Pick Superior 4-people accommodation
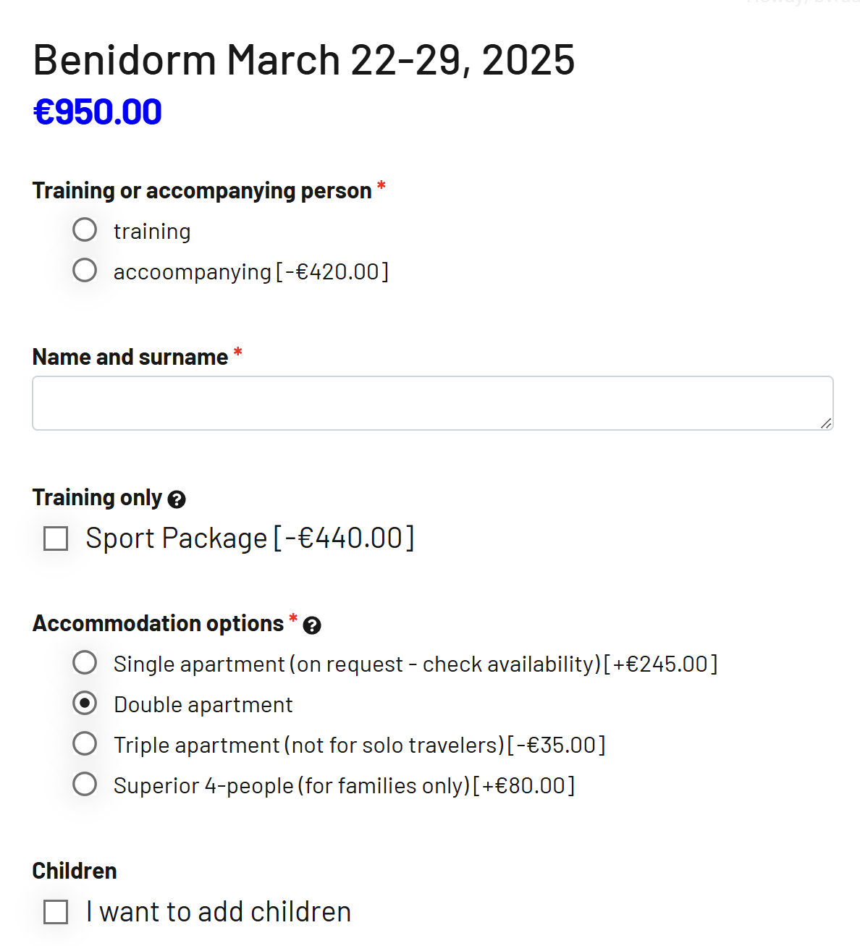This screenshot has width=860, height=946. [x=85, y=785]
